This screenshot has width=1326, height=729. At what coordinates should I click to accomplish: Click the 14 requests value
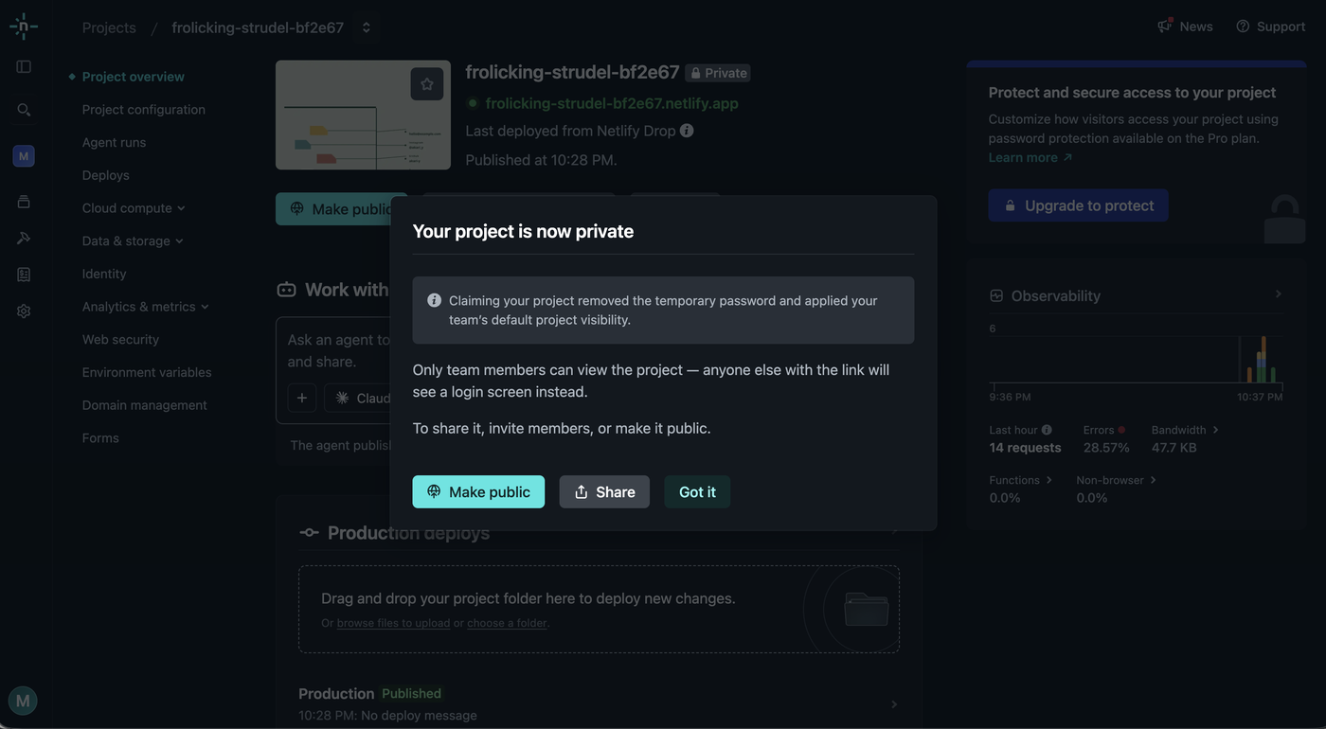tap(1025, 448)
